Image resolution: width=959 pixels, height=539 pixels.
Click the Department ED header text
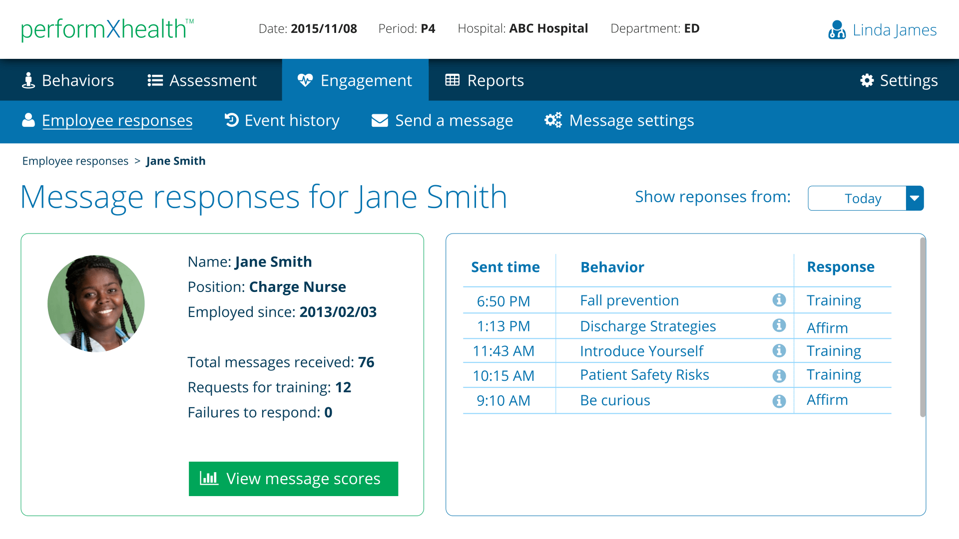pyautogui.click(x=655, y=28)
